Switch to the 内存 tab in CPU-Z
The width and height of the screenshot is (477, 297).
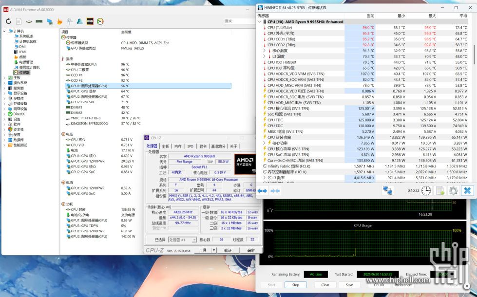(x=178, y=146)
